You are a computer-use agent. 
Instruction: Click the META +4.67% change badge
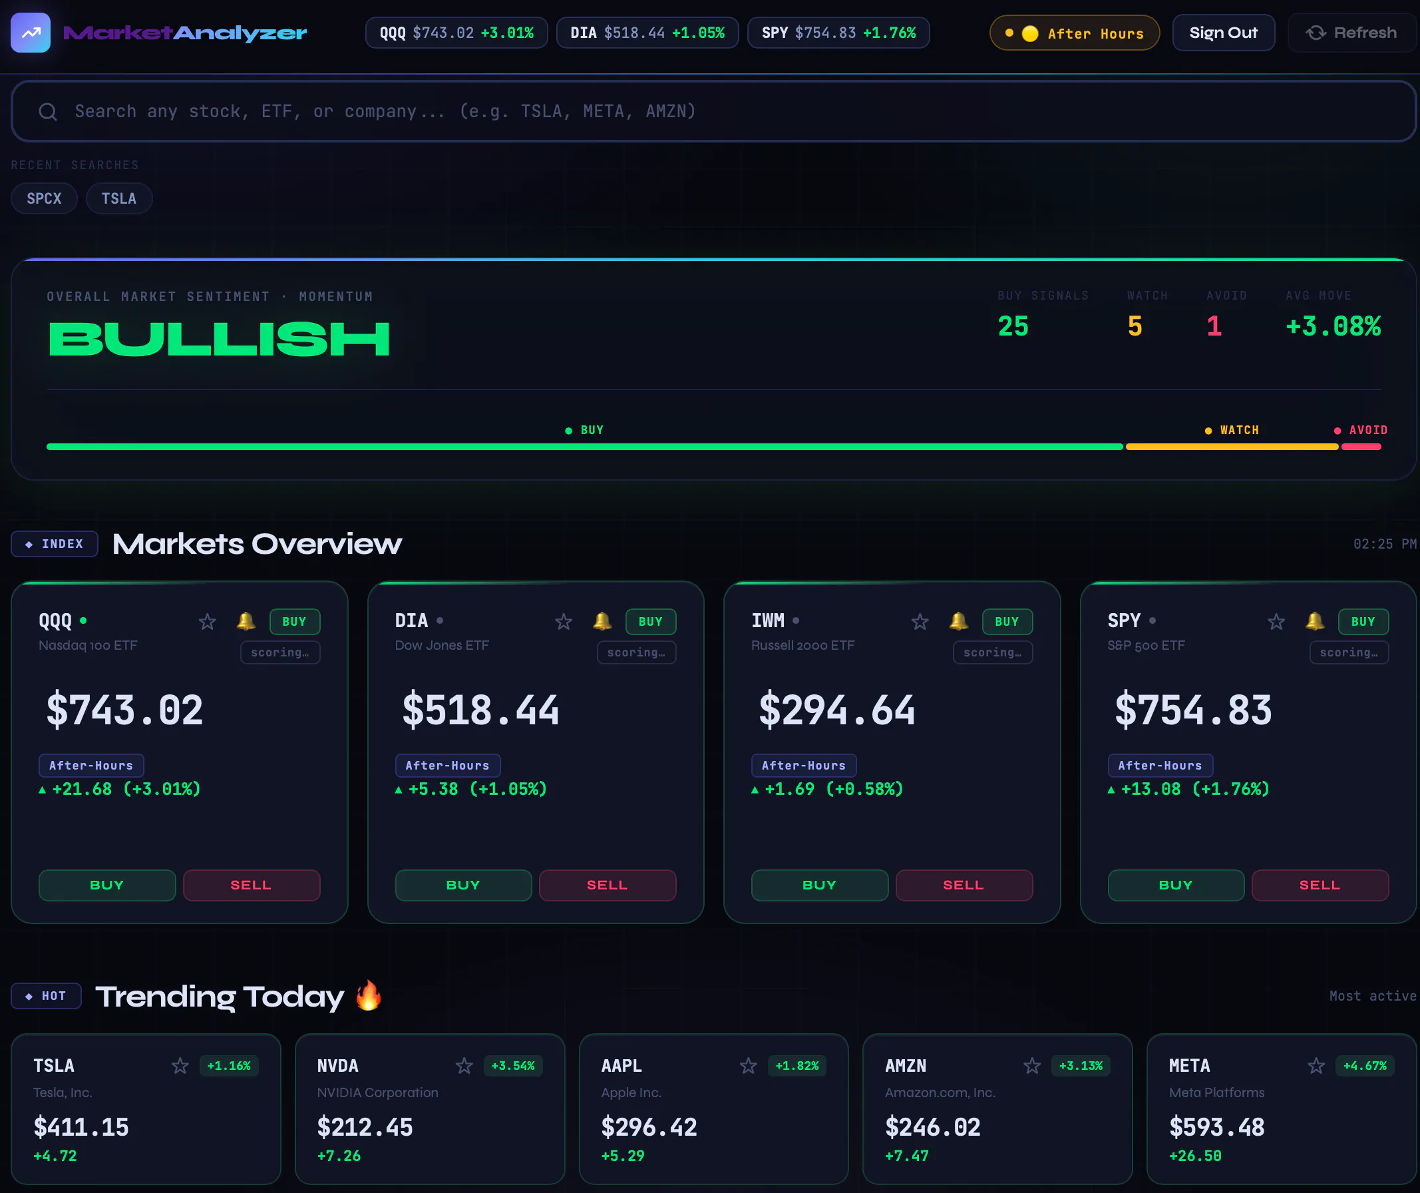(x=1365, y=1066)
